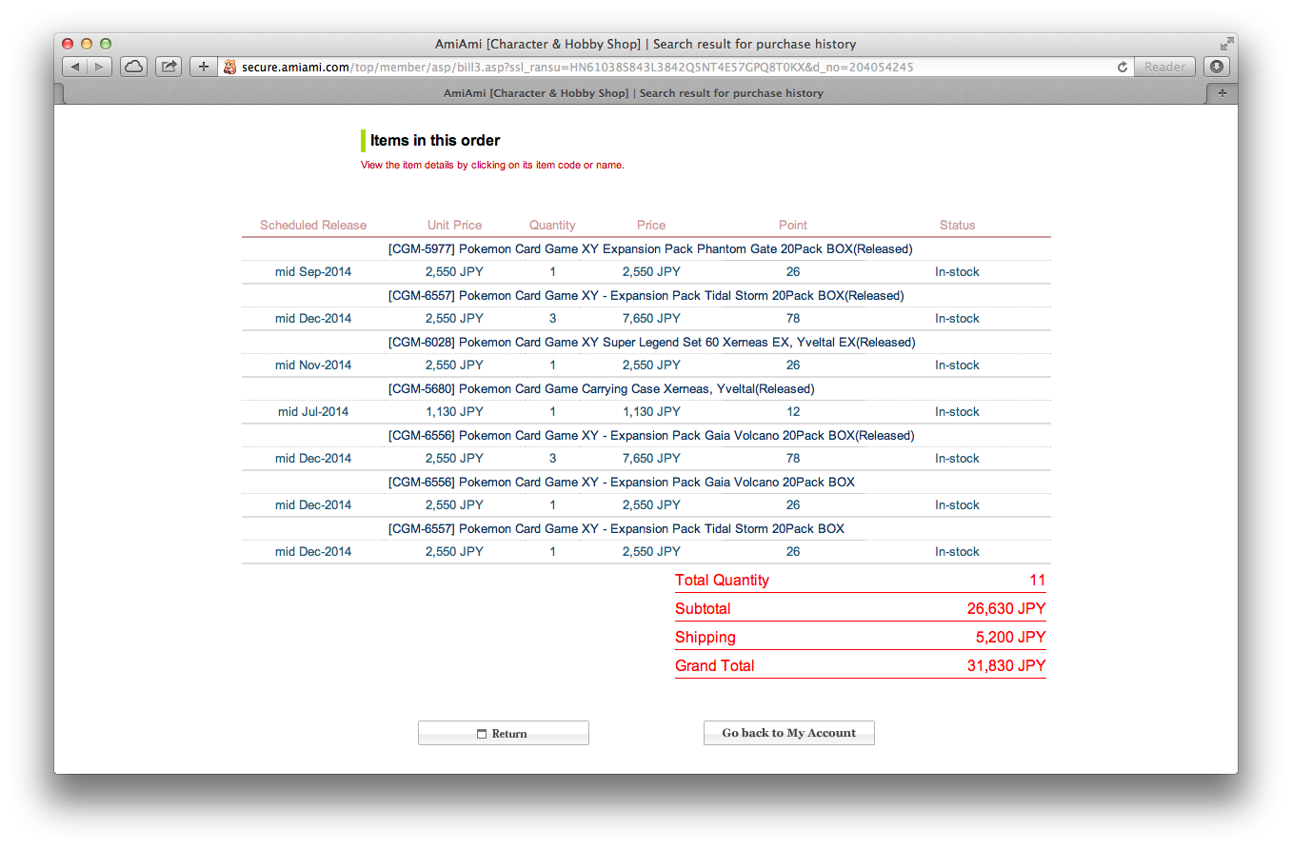Image resolution: width=1292 pixels, height=849 pixels.
Task: Click the 'Price' column header
Action: point(651,226)
